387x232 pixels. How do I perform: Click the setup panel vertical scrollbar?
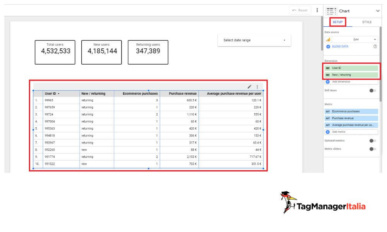(380, 64)
